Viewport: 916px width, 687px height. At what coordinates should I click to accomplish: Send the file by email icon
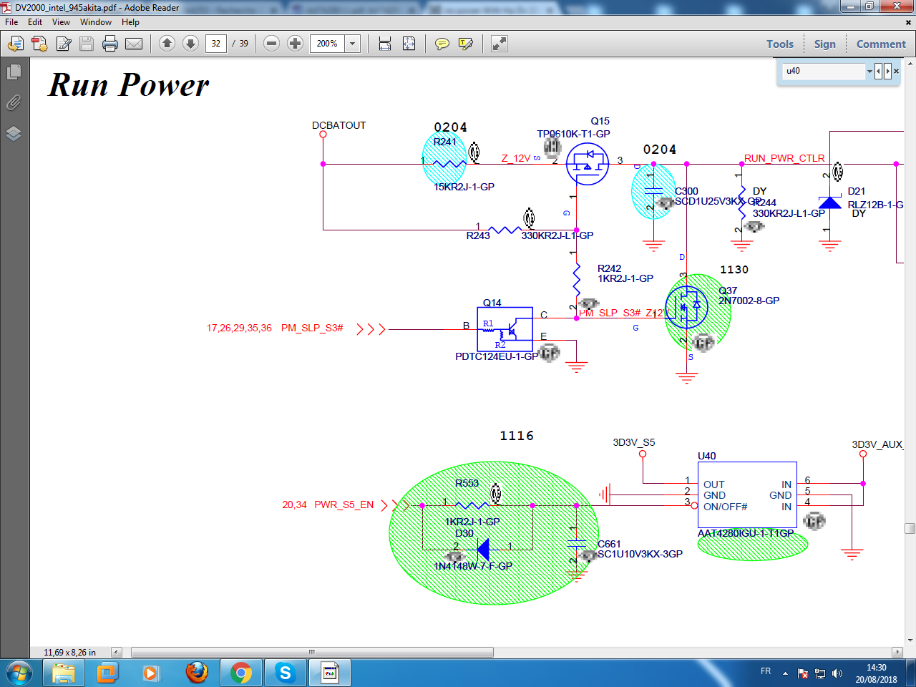pyautogui.click(x=134, y=44)
